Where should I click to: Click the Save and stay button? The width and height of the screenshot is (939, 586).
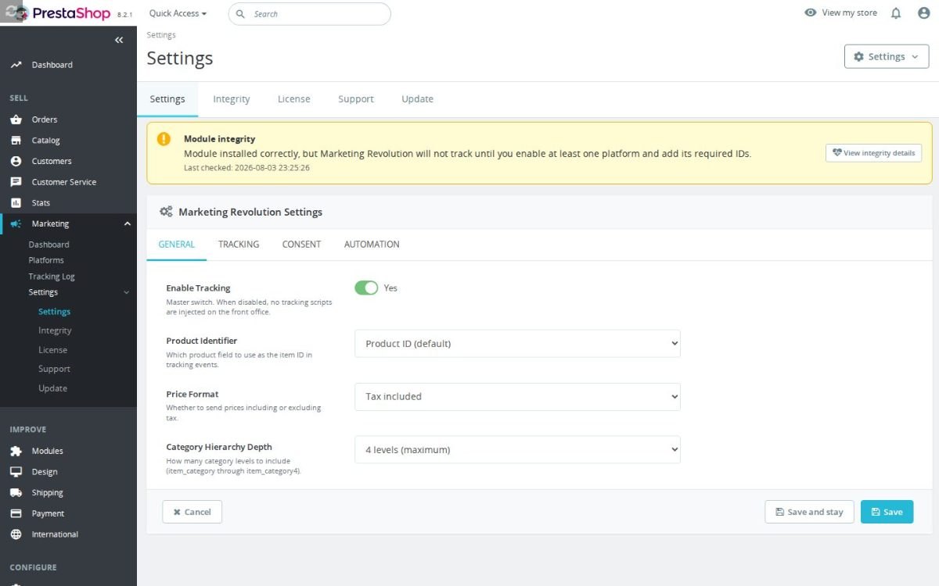point(809,512)
